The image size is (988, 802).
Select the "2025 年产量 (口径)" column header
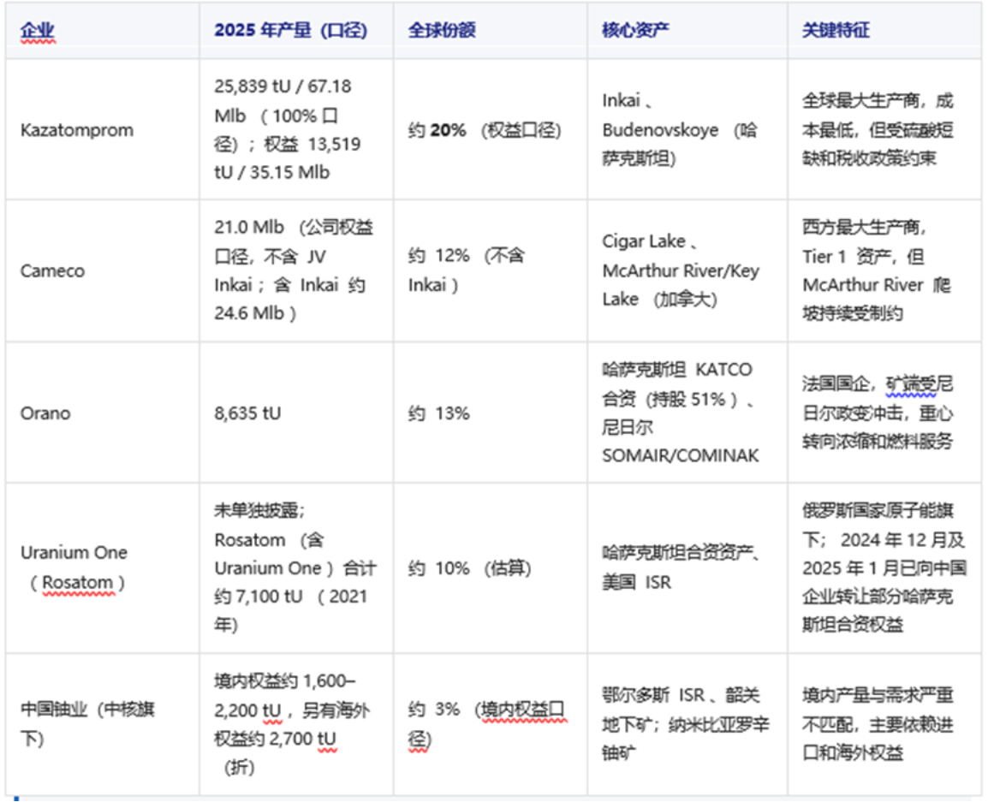point(296,30)
